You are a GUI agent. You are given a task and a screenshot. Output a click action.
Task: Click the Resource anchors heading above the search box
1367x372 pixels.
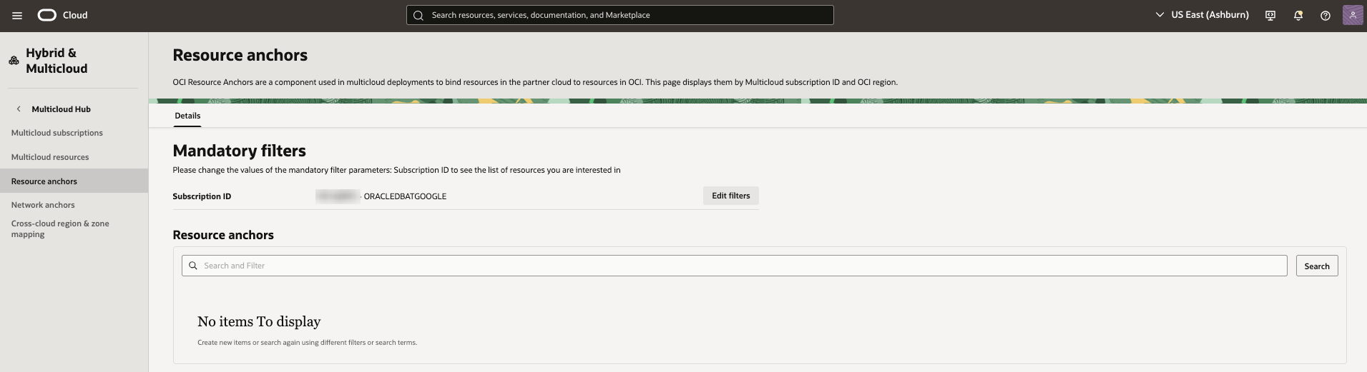point(223,235)
